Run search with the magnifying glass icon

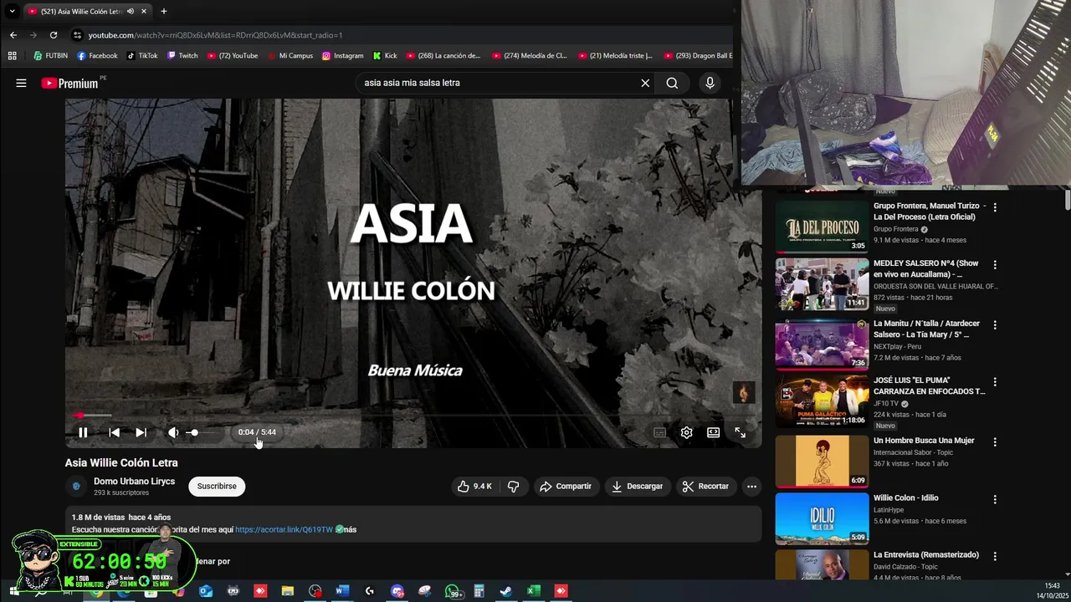(672, 83)
